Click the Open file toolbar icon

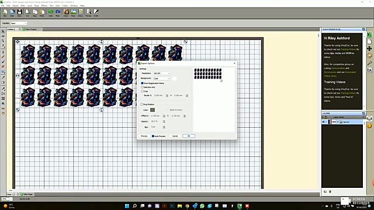click(12, 13)
